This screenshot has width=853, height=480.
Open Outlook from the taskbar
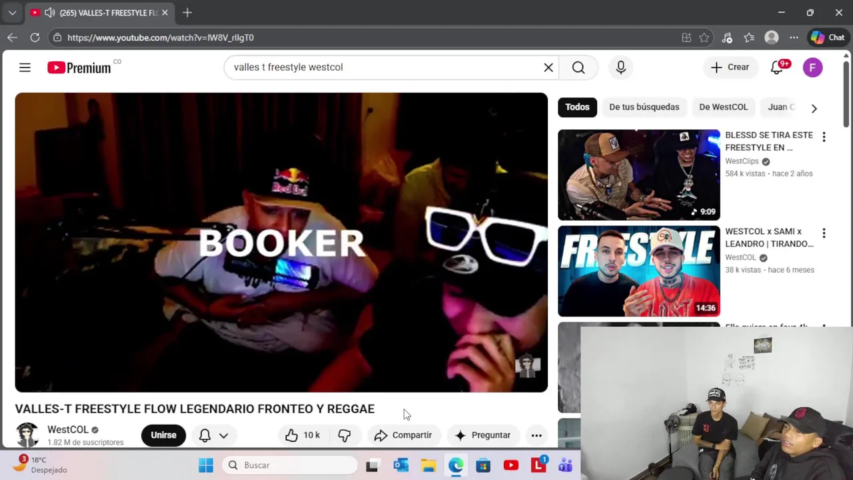click(x=401, y=465)
